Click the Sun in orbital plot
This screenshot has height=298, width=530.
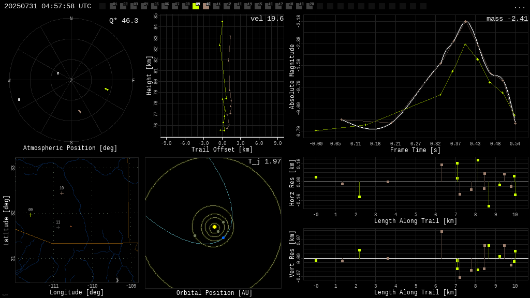(x=214, y=227)
